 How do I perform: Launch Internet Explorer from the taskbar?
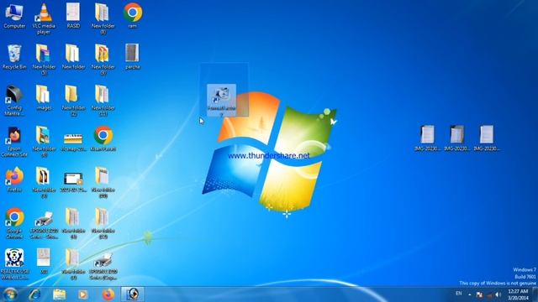coord(34,294)
